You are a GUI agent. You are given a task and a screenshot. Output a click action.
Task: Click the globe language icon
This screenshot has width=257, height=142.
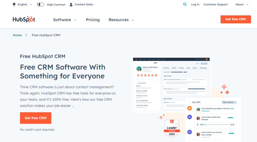click(14, 5)
